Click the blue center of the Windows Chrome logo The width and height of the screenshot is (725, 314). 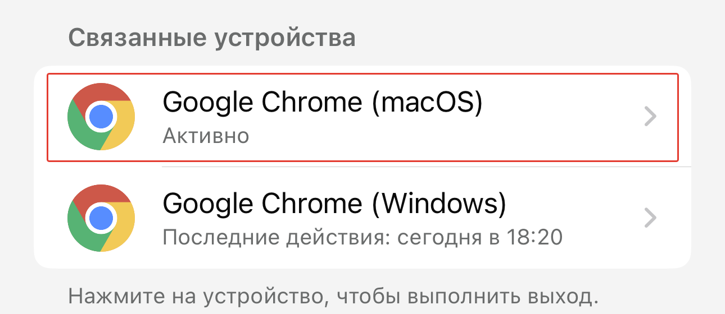(x=101, y=218)
